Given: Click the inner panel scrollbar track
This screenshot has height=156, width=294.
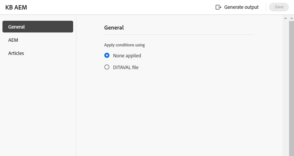Looking at the screenshot, I should click(x=285, y=86).
